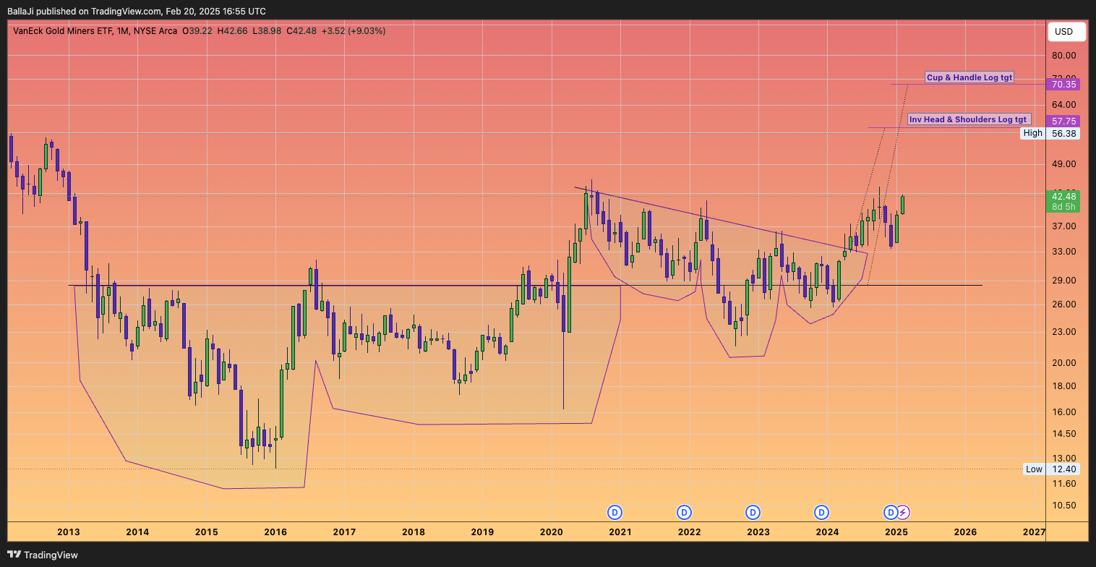
Task: Click the 2017 label on time axis
Action: [x=344, y=532]
